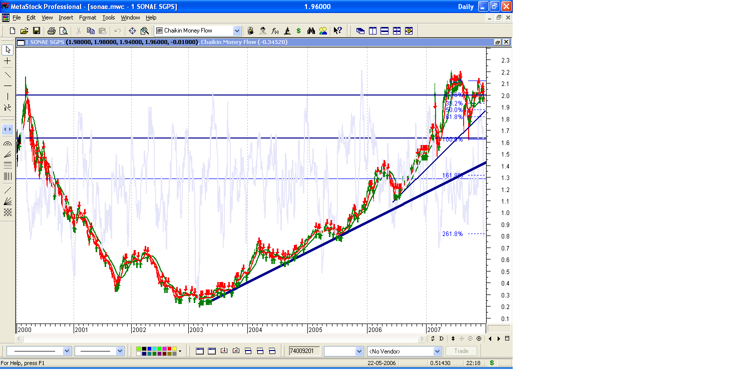Open the Indicator Builder f(x) icon

point(275,30)
